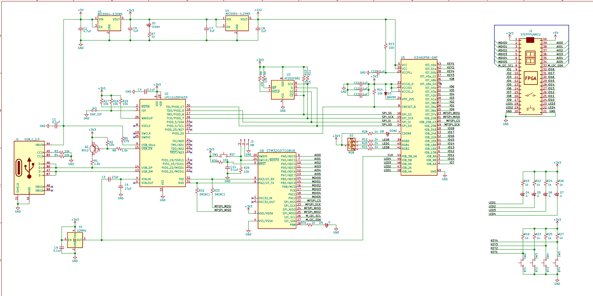Select the R32 0R(NC) resistor symbol
The image size is (593, 296).
pyautogui.click(x=197, y=190)
